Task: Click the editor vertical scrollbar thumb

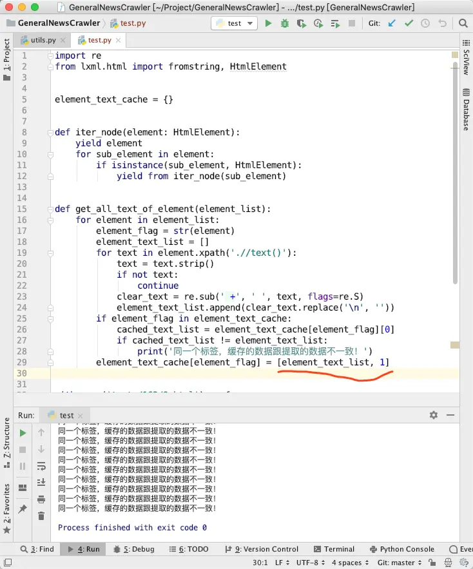Action: coord(455,173)
